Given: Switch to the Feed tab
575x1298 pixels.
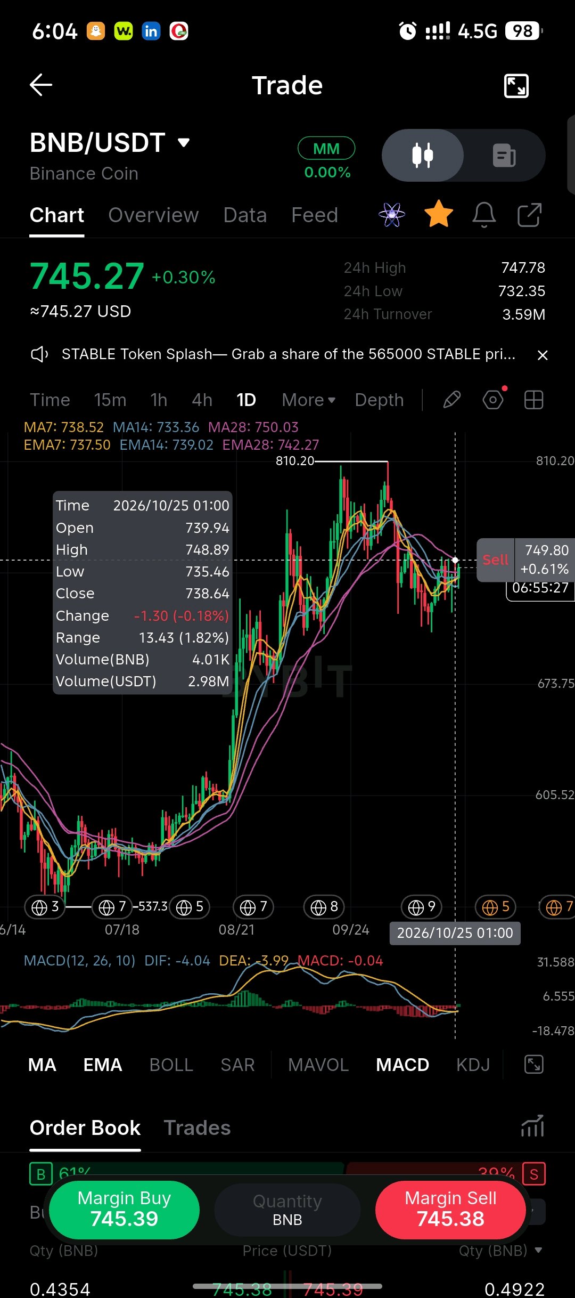Looking at the screenshot, I should point(315,215).
